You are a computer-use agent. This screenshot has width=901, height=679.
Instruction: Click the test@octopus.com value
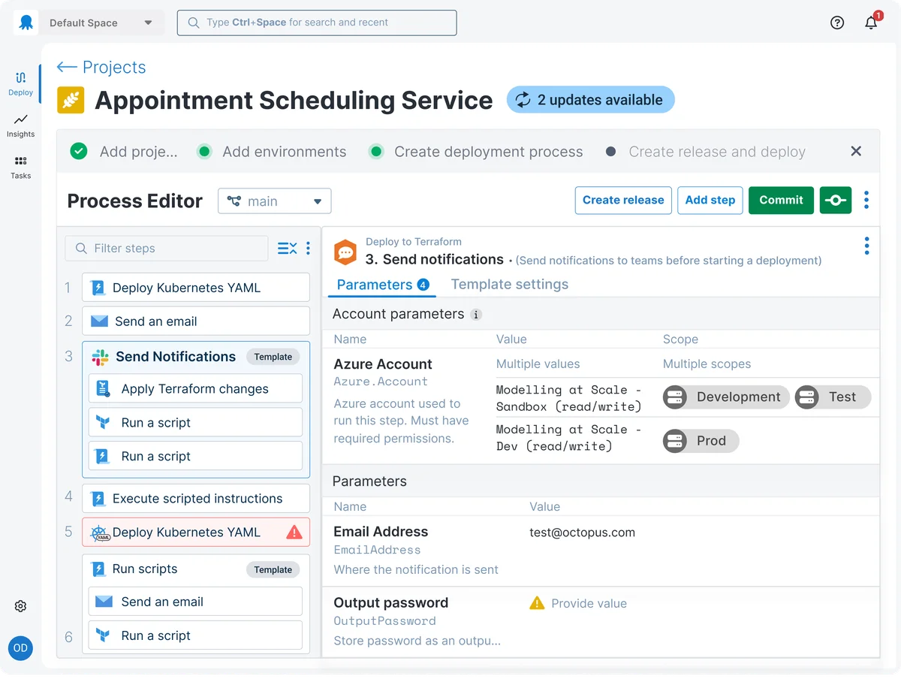click(582, 533)
